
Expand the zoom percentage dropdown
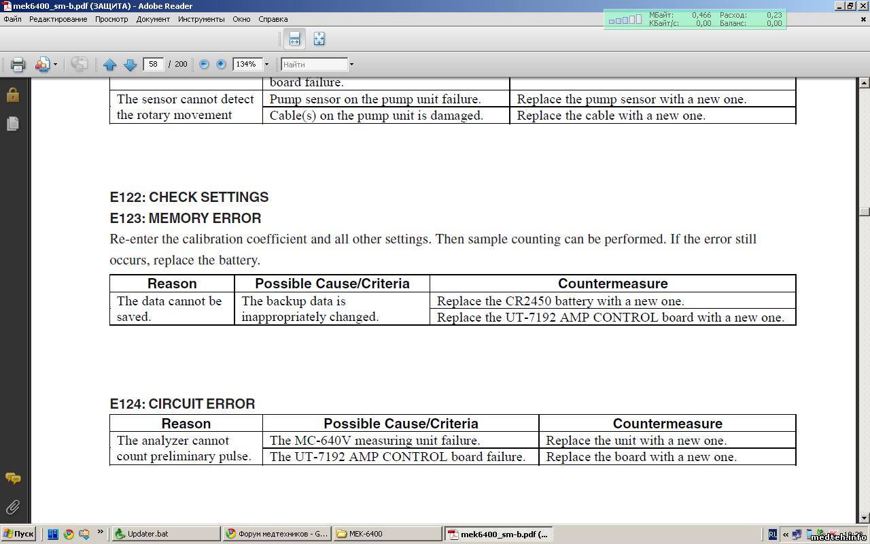pyautogui.click(x=266, y=65)
